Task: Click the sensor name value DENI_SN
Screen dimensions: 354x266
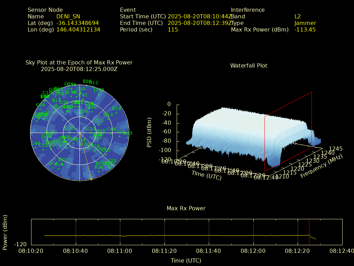Action: 68,16
